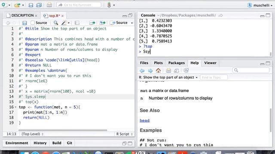This screenshot has width=275, height=154.
Task: Click the editor horizontal scrollbar
Action: [63, 130]
